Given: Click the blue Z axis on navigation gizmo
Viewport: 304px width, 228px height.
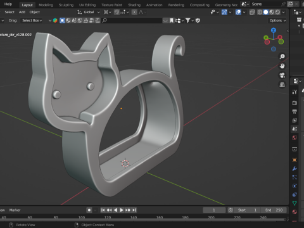Looking at the screenshot, I should click(x=274, y=30).
